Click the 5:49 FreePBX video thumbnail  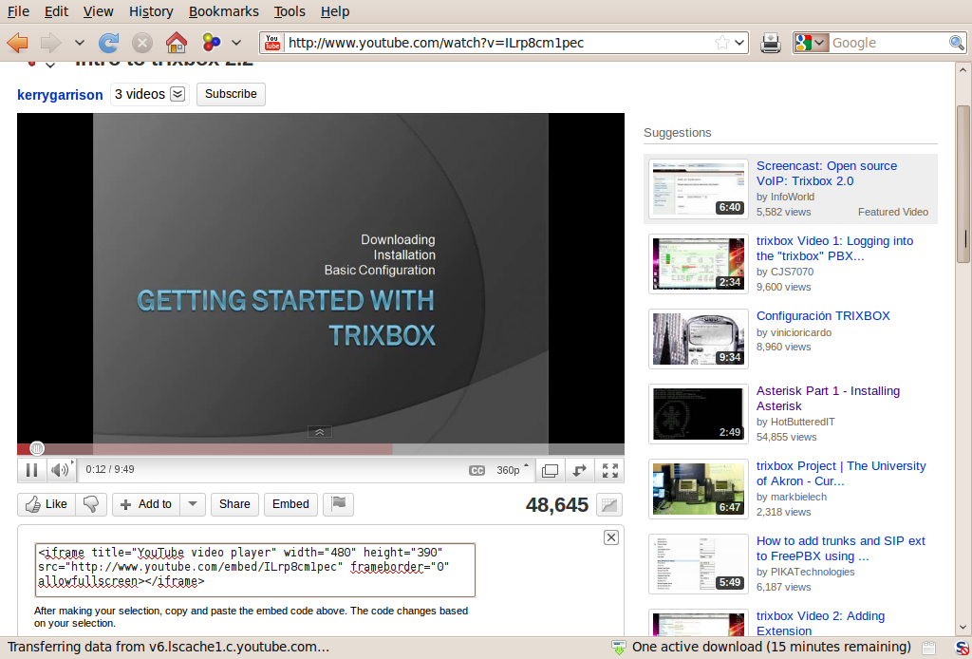698,564
